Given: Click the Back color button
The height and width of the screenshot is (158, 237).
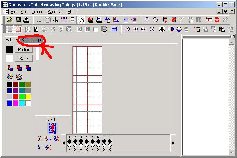Looking at the screenshot, I should pos(24,59).
